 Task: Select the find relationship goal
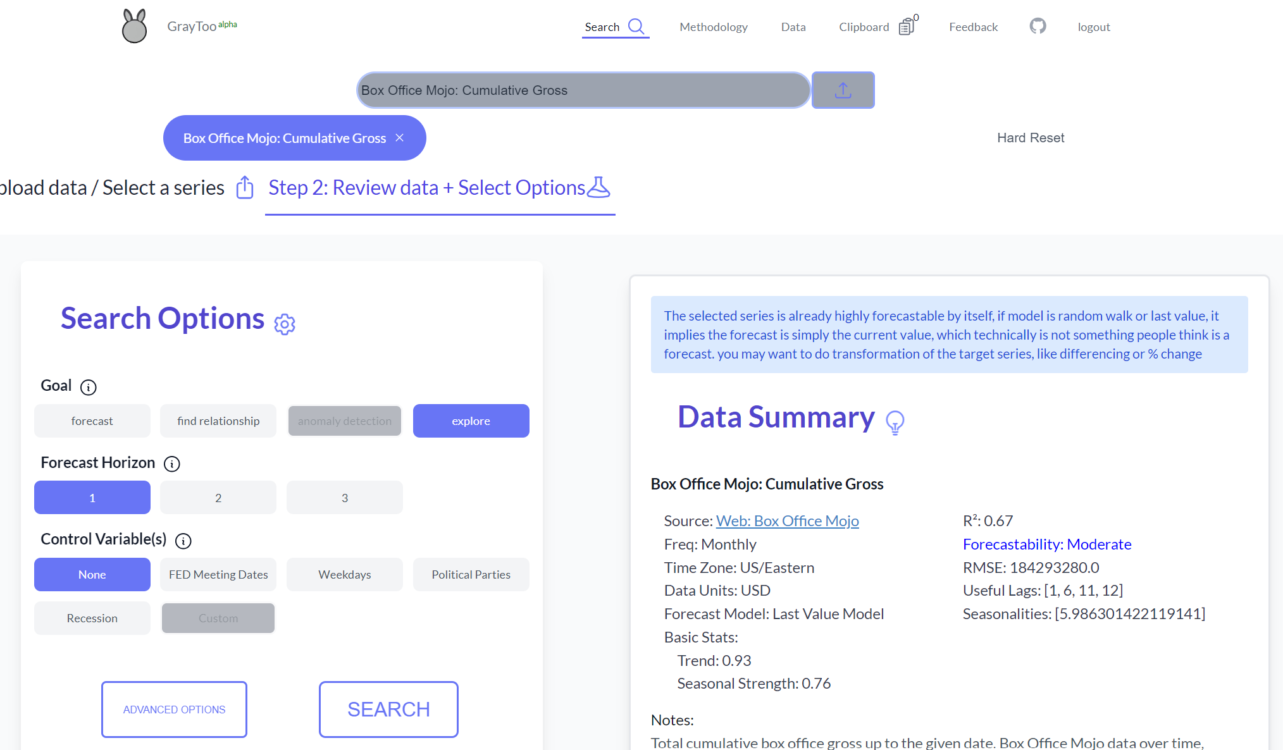pos(218,421)
